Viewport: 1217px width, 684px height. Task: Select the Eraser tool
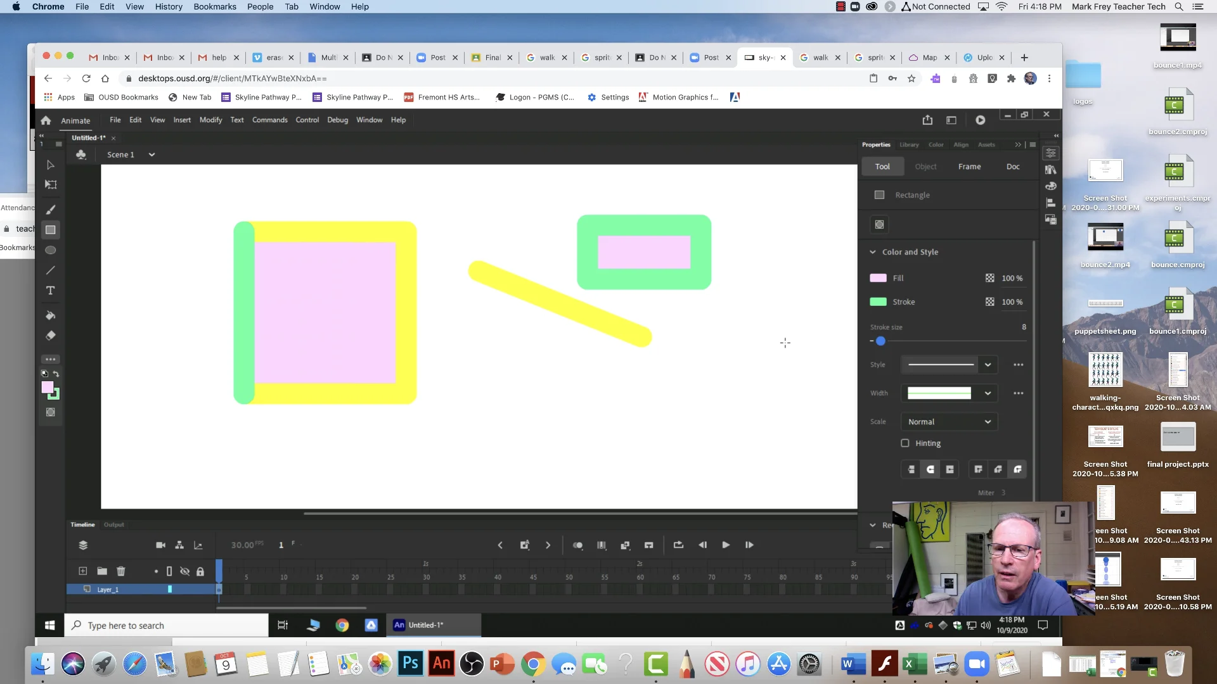[50, 336]
